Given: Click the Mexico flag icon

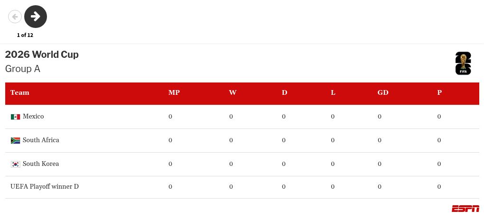Looking at the screenshot, I should point(15,117).
